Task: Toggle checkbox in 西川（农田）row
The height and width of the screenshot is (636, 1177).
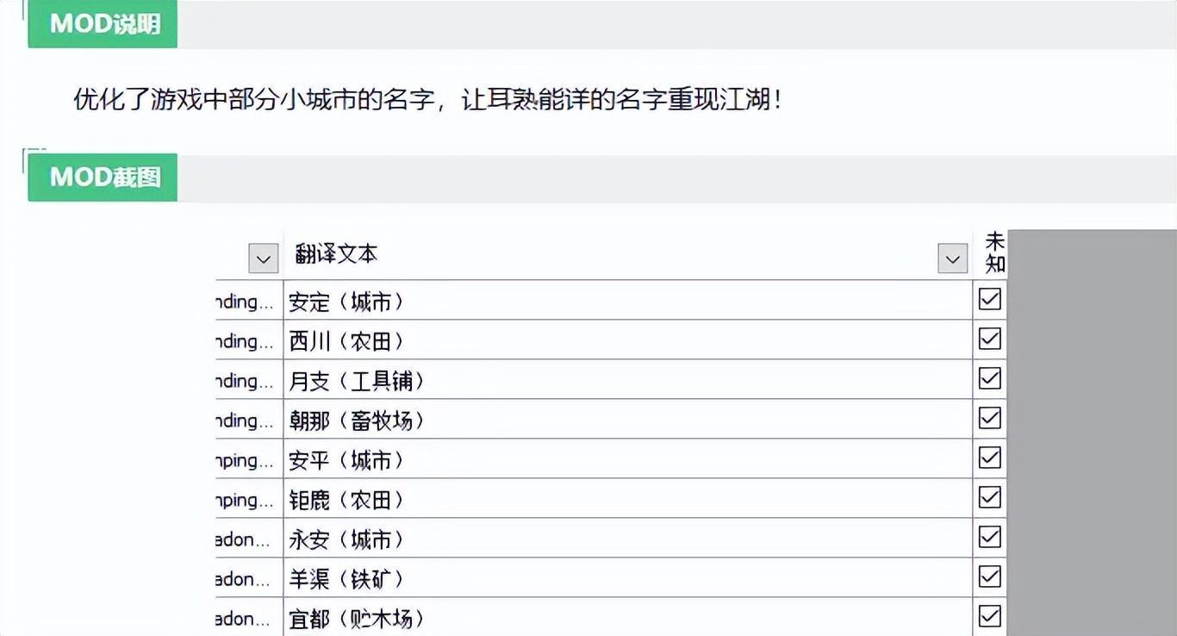Action: [990, 339]
